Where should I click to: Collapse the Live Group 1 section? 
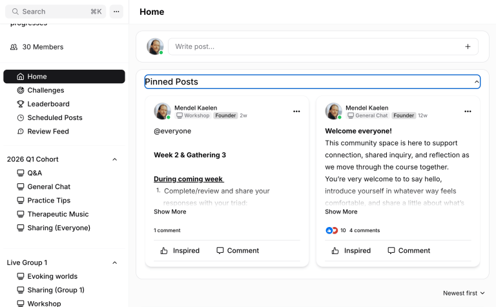click(x=115, y=262)
